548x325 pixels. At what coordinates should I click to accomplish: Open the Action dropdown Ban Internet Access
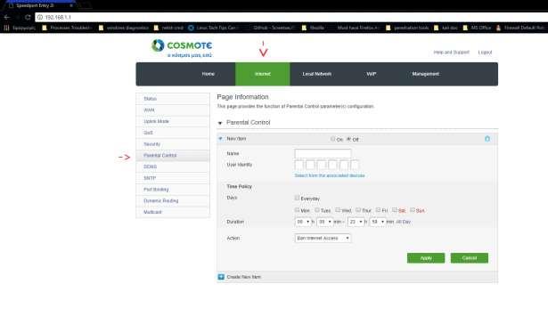click(x=323, y=238)
